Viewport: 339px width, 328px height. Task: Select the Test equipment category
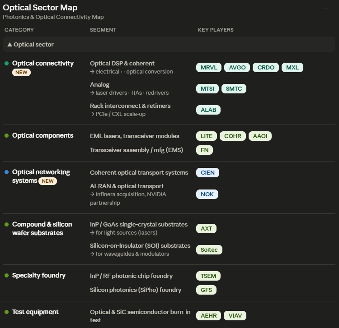pyautogui.click(x=35, y=312)
